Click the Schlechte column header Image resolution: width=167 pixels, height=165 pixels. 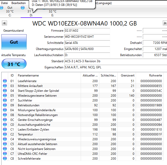click(108, 75)
